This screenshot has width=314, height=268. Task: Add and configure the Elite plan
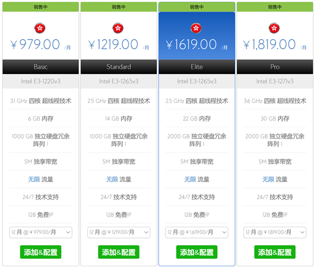pyautogui.click(x=197, y=252)
